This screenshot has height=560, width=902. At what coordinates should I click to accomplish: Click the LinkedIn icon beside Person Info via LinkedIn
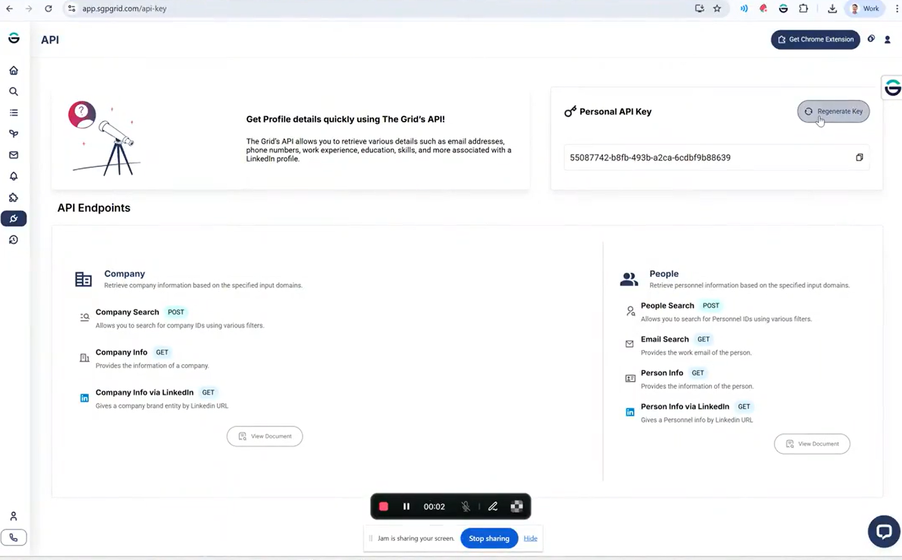point(630,412)
